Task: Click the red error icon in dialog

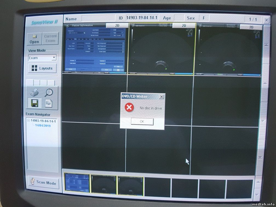Action: (x=129, y=107)
